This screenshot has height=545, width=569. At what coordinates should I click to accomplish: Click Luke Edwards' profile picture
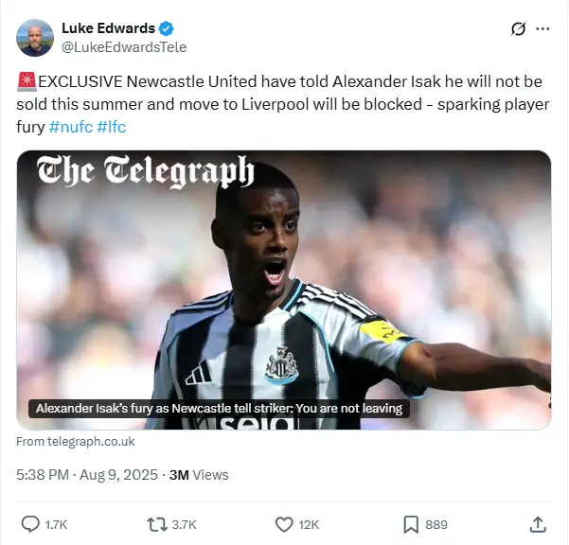(x=35, y=38)
